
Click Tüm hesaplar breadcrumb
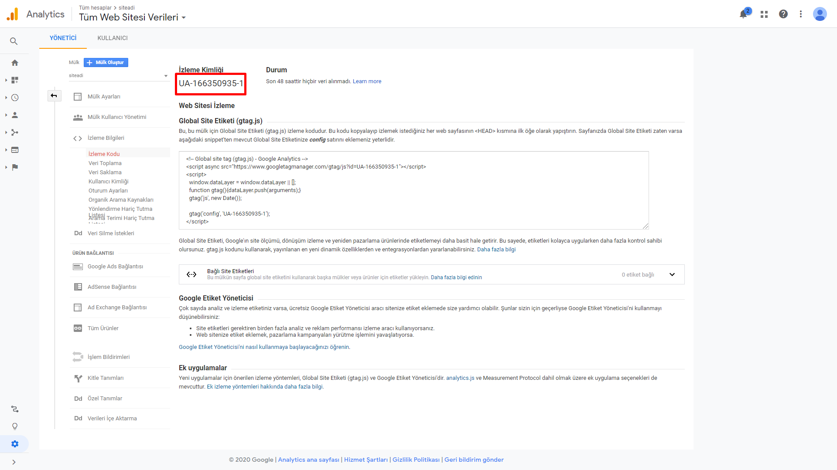coord(95,8)
